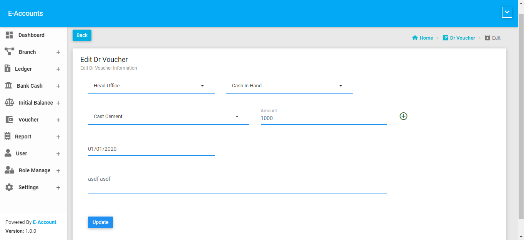Click the Initial Balance scales icon
Screen dimensions: 524x240
(9, 102)
